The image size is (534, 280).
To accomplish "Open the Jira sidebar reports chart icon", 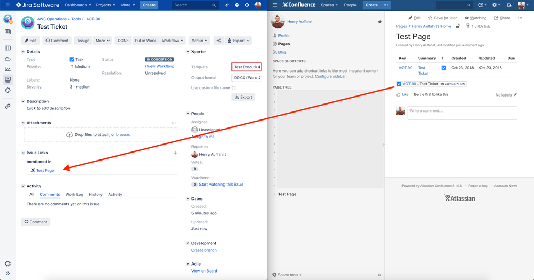I will pyautogui.click(x=8, y=69).
